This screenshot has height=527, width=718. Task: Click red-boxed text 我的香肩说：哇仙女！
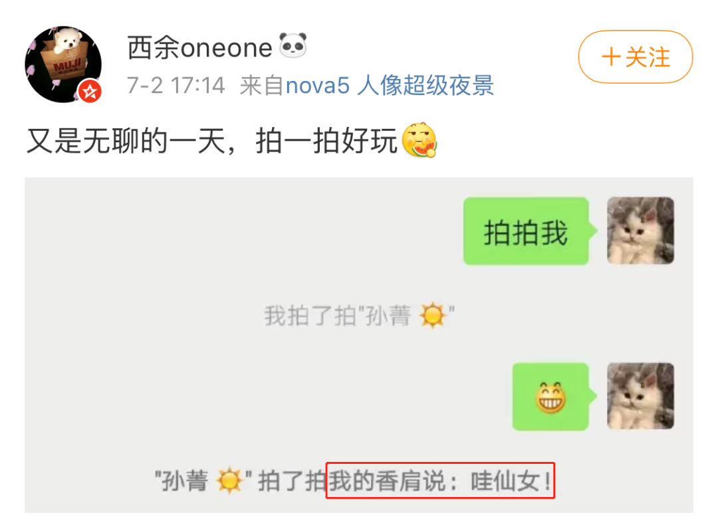tap(440, 480)
